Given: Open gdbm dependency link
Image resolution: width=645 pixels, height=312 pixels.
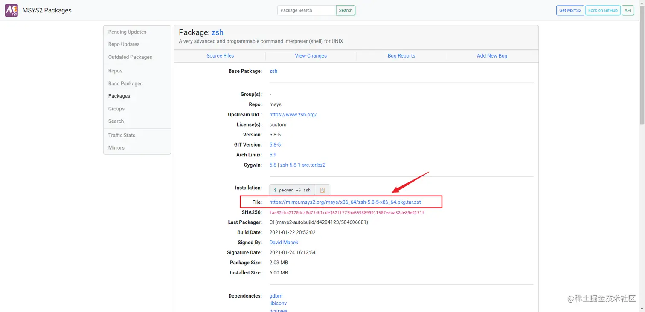Looking at the screenshot, I should [276, 296].
